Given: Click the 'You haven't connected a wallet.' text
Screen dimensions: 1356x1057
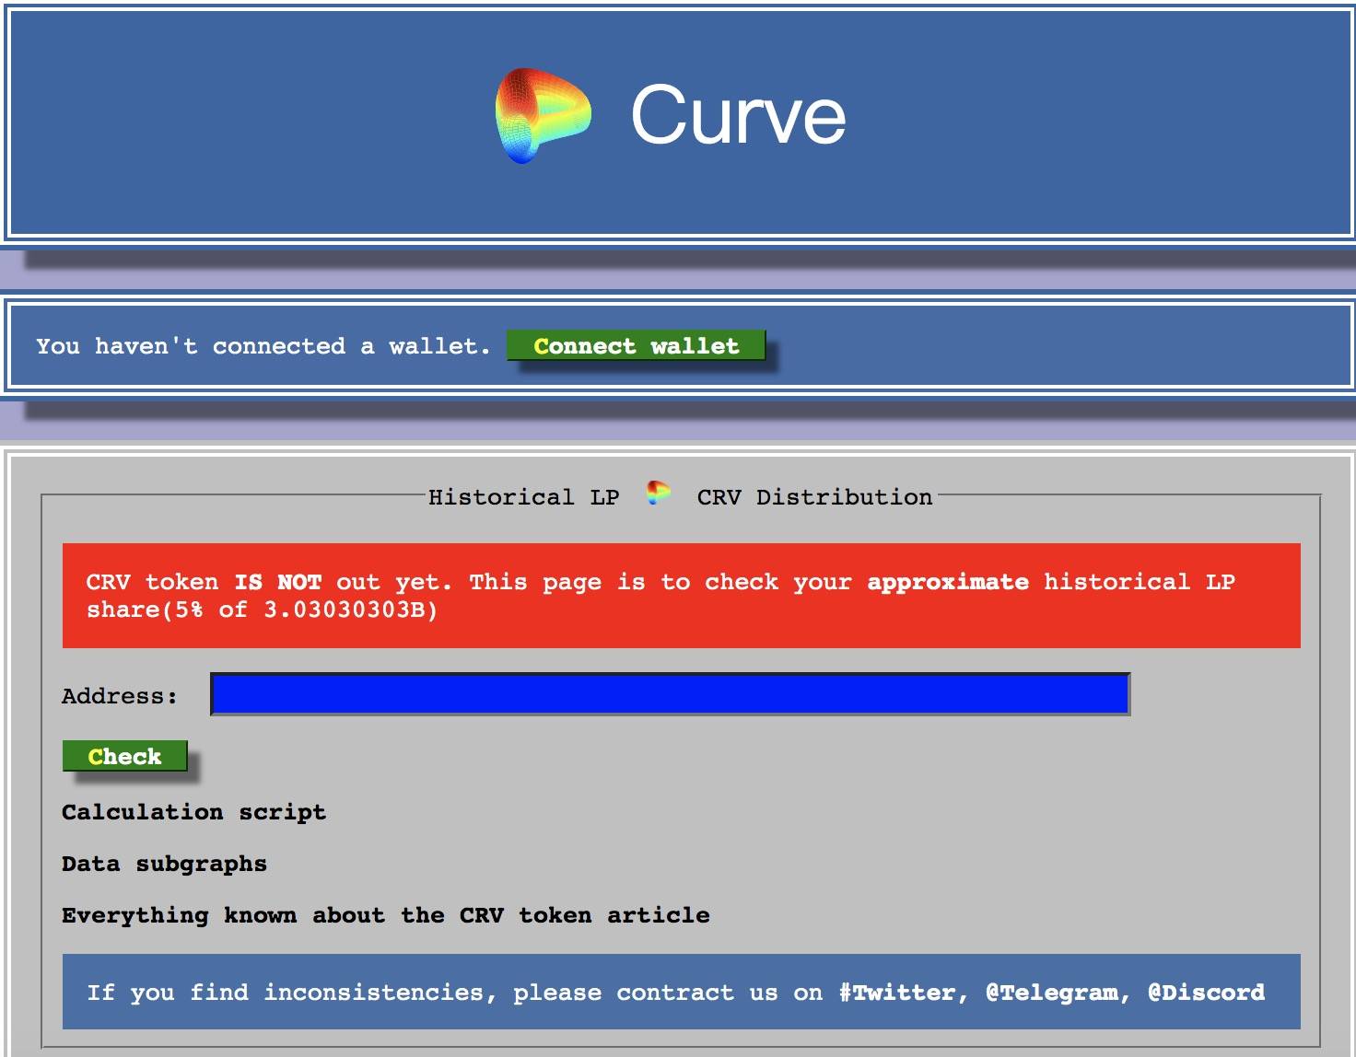Looking at the screenshot, I should 263,346.
